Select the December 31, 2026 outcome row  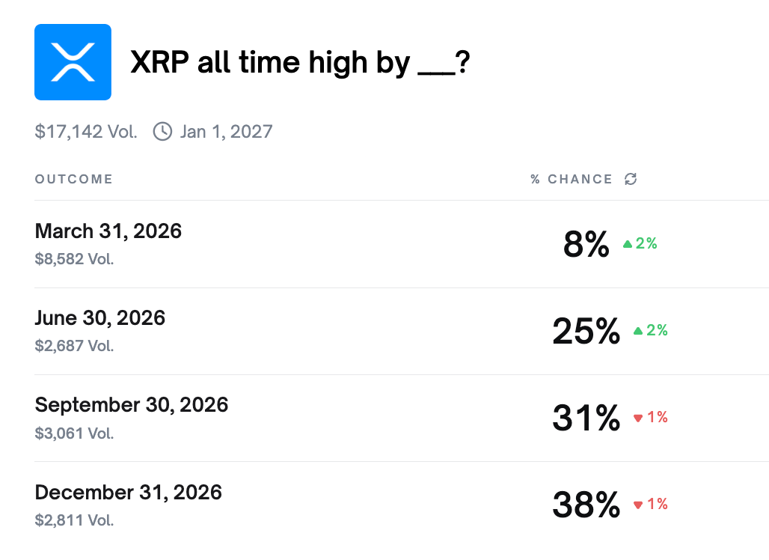click(128, 493)
